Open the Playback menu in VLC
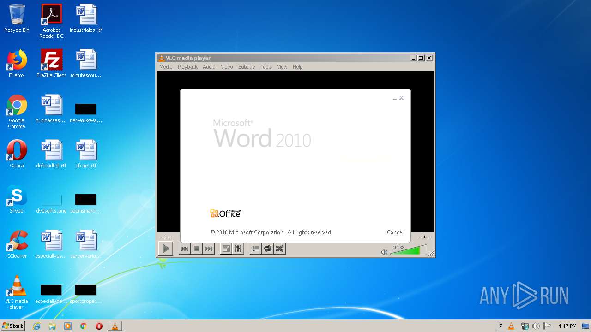Screen dimensions: 591x332 pyautogui.click(x=187, y=67)
